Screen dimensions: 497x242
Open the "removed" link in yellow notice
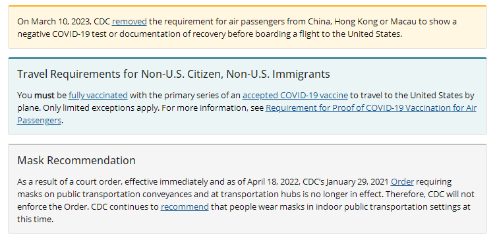click(129, 22)
